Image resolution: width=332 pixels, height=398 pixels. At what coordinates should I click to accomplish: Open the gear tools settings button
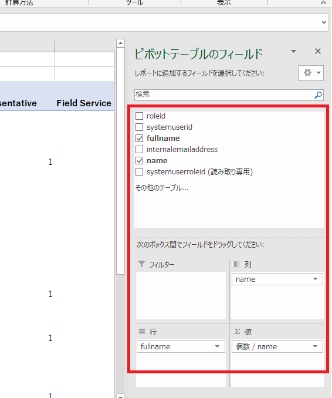311,73
